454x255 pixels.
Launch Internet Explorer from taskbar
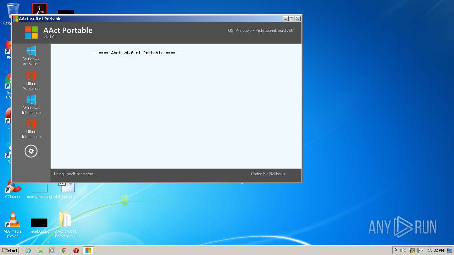28,250
